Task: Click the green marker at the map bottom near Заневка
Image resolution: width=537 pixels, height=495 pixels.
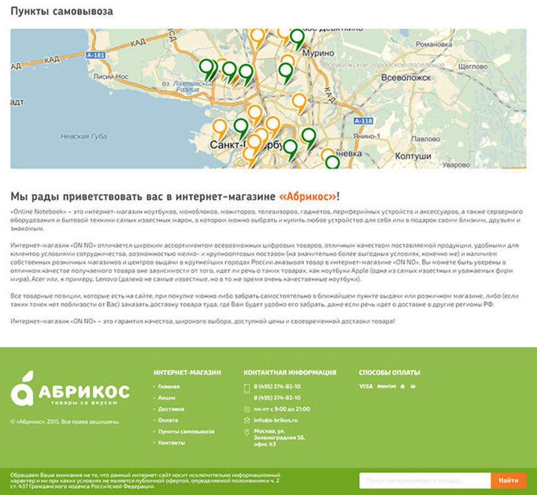Action: tap(332, 162)
